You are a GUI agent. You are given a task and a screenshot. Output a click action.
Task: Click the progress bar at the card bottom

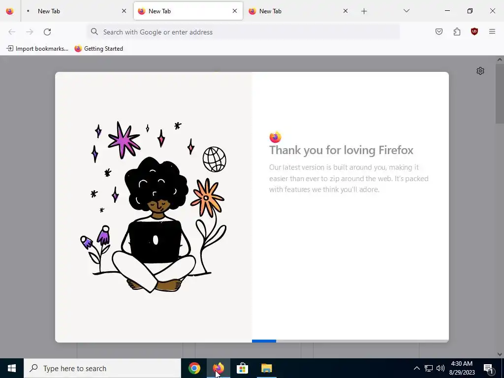[350, 341]
